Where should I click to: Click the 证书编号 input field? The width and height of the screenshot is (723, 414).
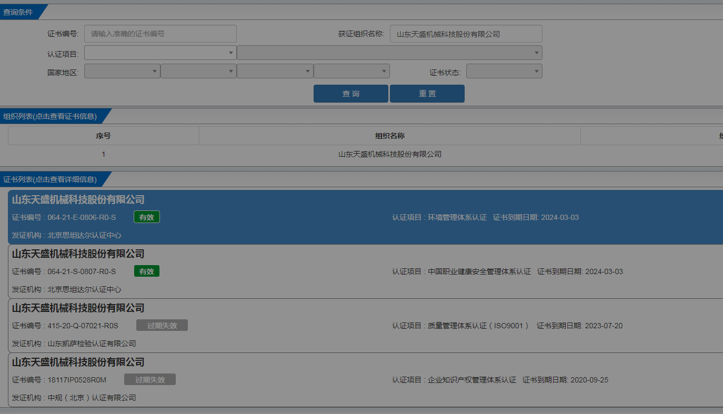[x=160, y=34]
